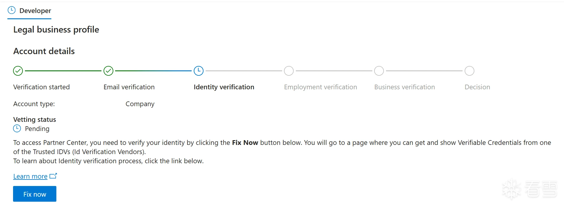The image size is (564, 207).
Task: Click the Decision empty step circle
Action: tap(469, 71)
